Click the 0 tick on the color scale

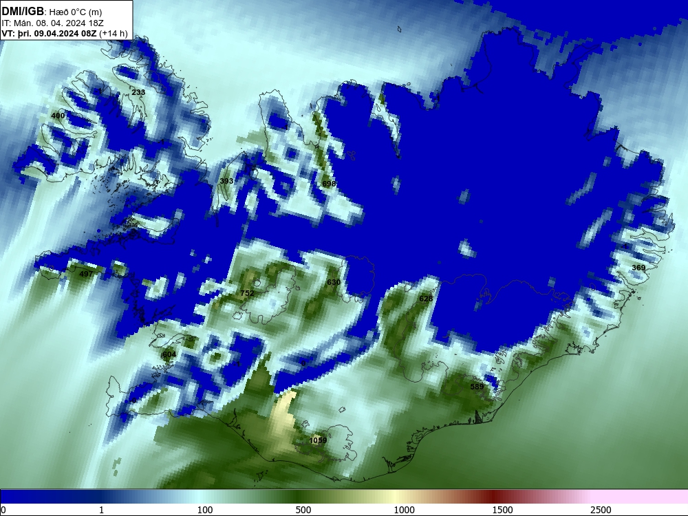4,510
